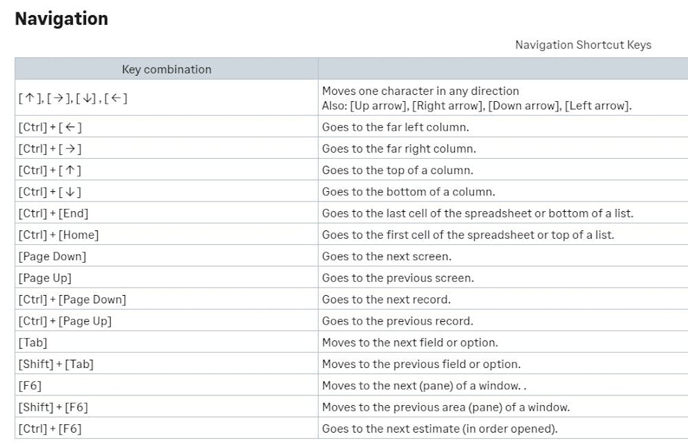The image size is (688, 445).
Task: Click Goes to the bottom of a column
Action: coord(408,192)
